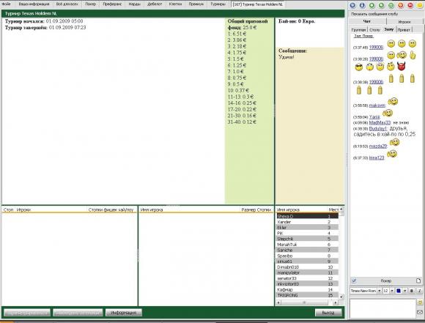Open the smiley emoticon picker beside chat input
The image size is (425, 323).
tap(420, 302)
